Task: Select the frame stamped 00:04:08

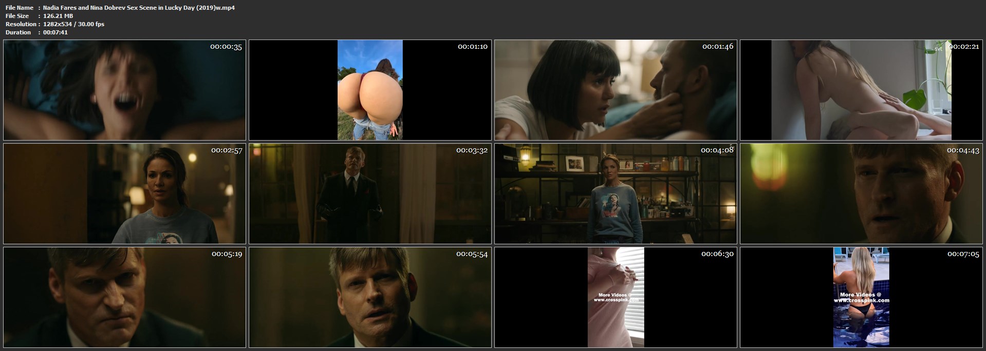Action: point(616,193)
